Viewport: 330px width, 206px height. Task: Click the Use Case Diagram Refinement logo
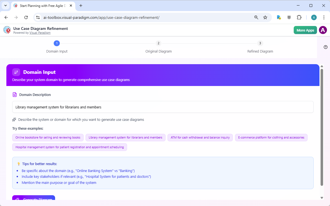click(7, 30)
